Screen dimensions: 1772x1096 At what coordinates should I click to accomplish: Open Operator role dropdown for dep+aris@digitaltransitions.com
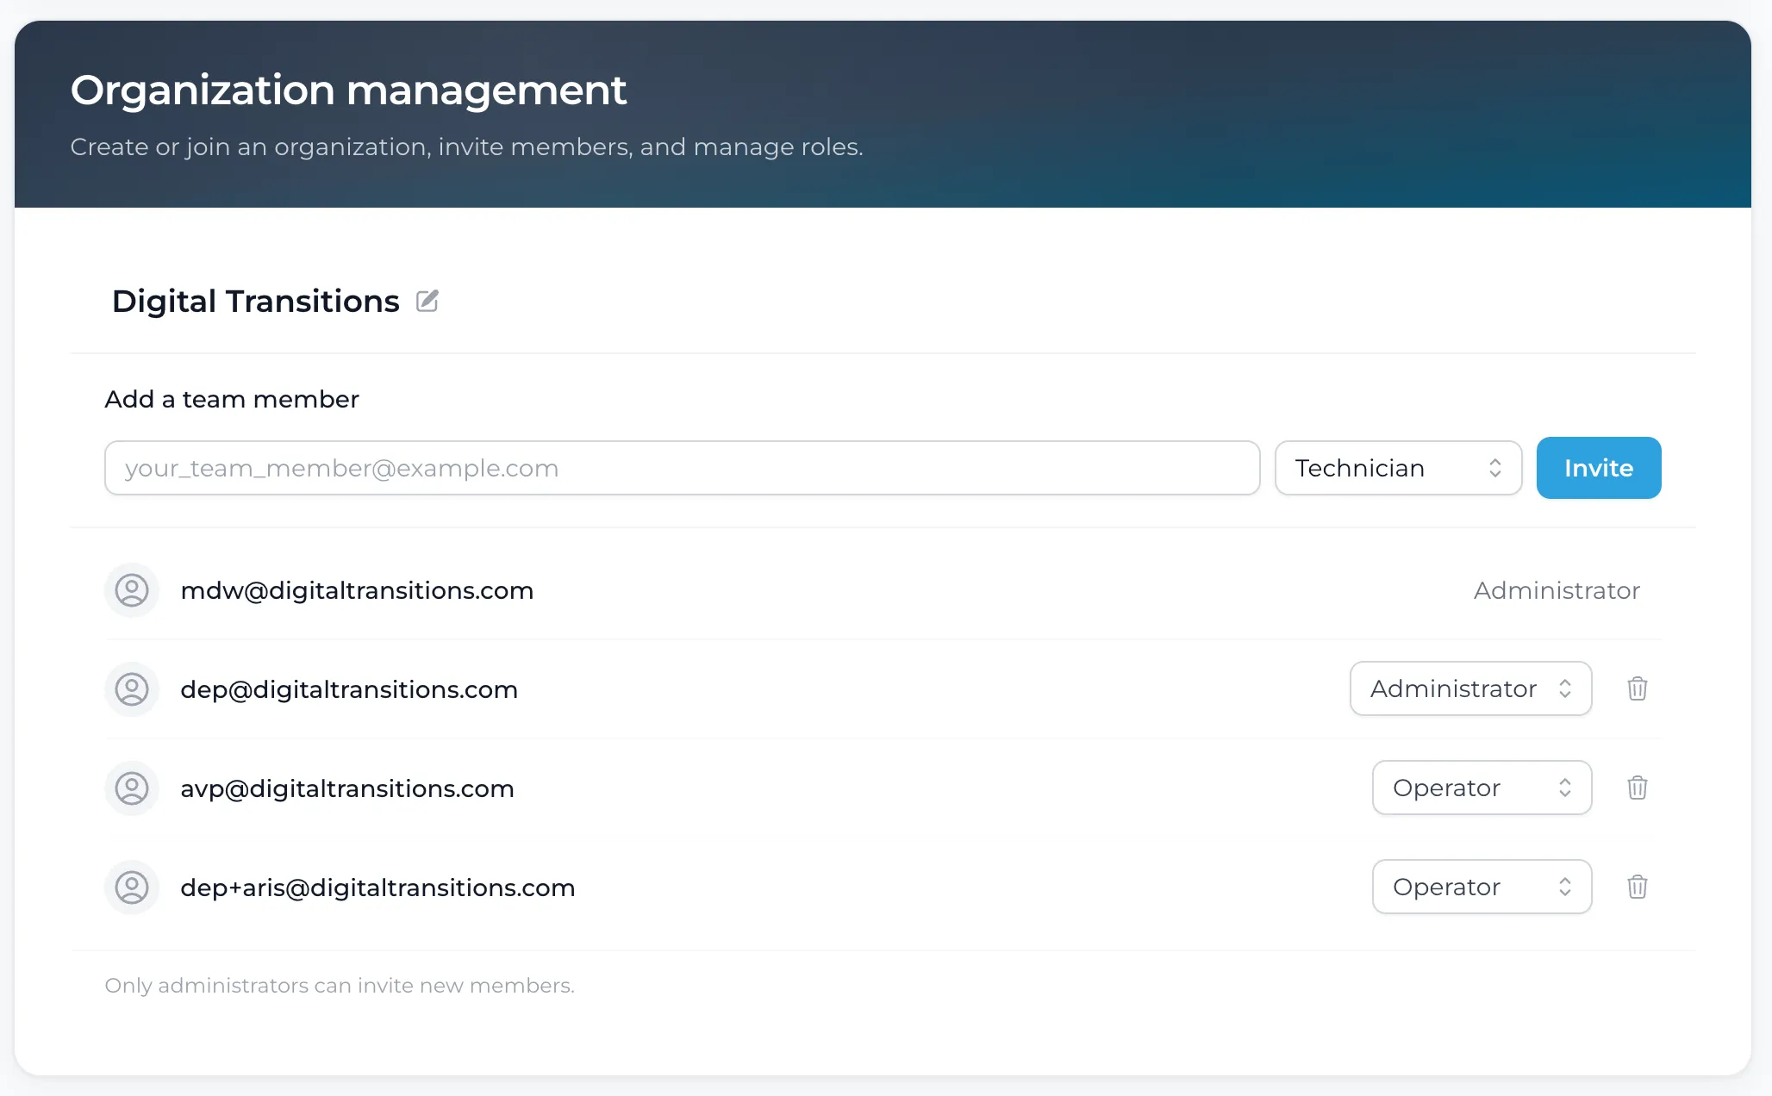pyautogui.click(x=1482, y=887)
